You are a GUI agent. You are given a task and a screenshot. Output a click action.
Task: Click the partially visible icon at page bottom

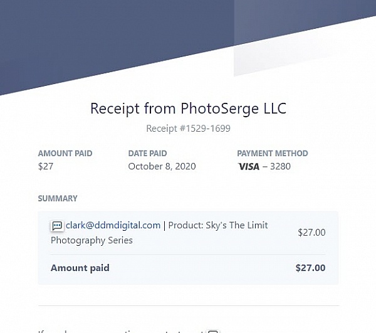click(x=213, y=330)
